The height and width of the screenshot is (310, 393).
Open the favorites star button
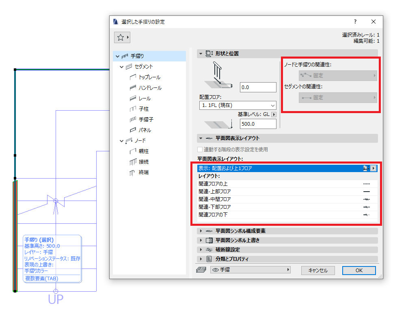coord(122,37)
